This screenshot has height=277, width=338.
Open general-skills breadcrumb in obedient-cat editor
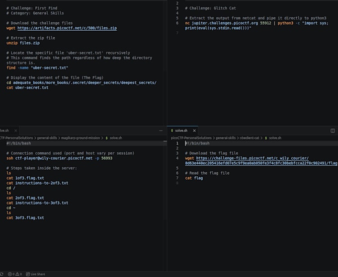coord(226,138)
